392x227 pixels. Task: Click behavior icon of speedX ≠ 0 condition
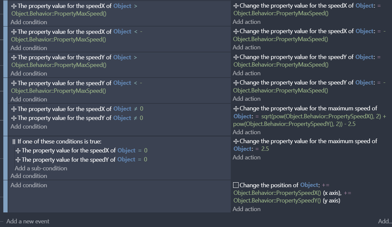coord(14,109)
